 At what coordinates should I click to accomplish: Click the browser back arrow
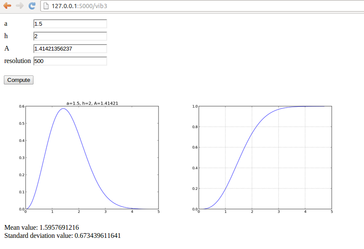click(7, 6)
